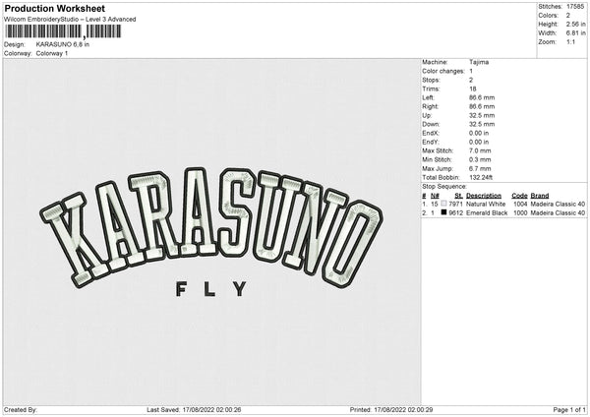Click the 'Code' column header
This screenshot has width=590, height=417.
tap(519, 196)
